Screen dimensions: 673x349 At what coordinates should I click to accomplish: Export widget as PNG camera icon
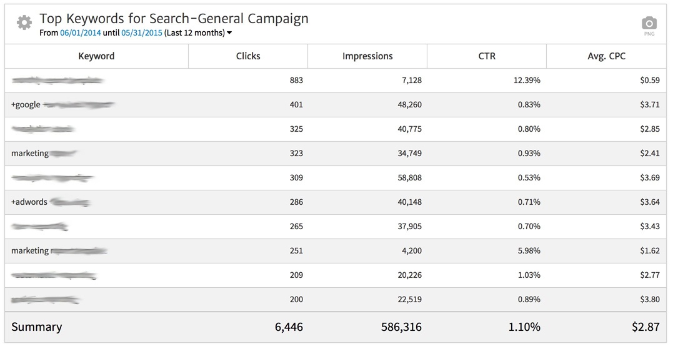(x=649, y=24)
